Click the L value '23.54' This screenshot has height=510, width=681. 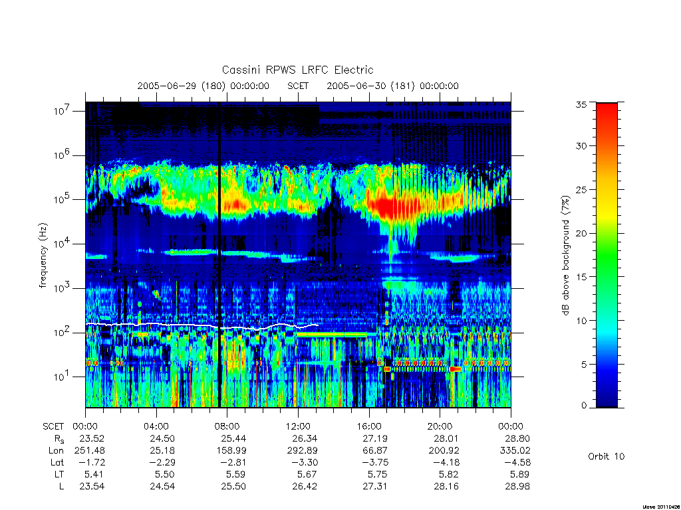(x=92, y=486)
